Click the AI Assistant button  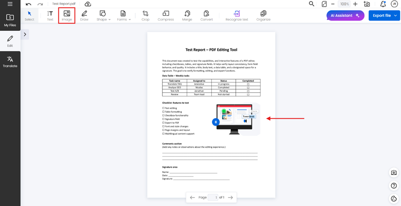[x=345, y=16]
